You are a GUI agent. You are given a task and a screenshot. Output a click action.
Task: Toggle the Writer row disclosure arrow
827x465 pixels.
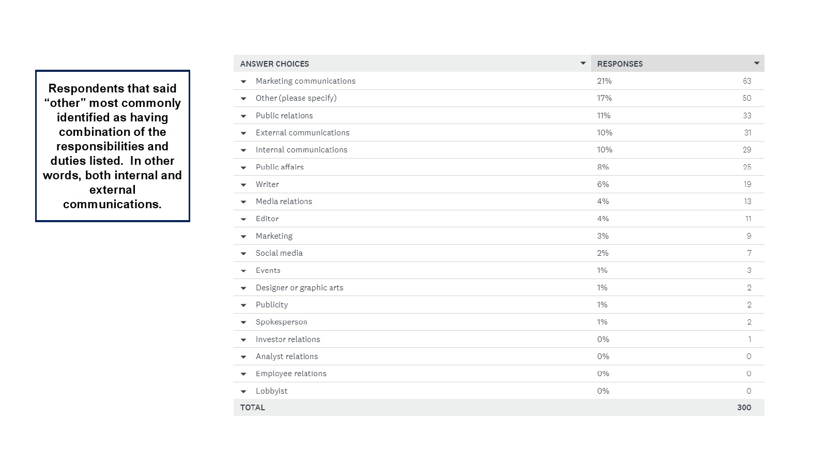click(243, 185)
